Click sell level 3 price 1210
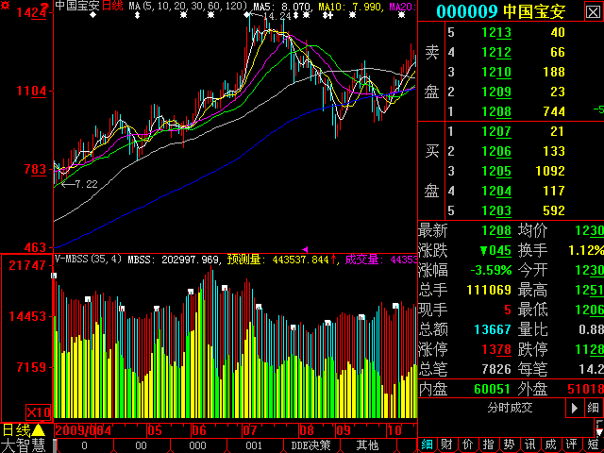Image resolution: width=604 pixels, height=453 pixels. click(x=496, y=73)
